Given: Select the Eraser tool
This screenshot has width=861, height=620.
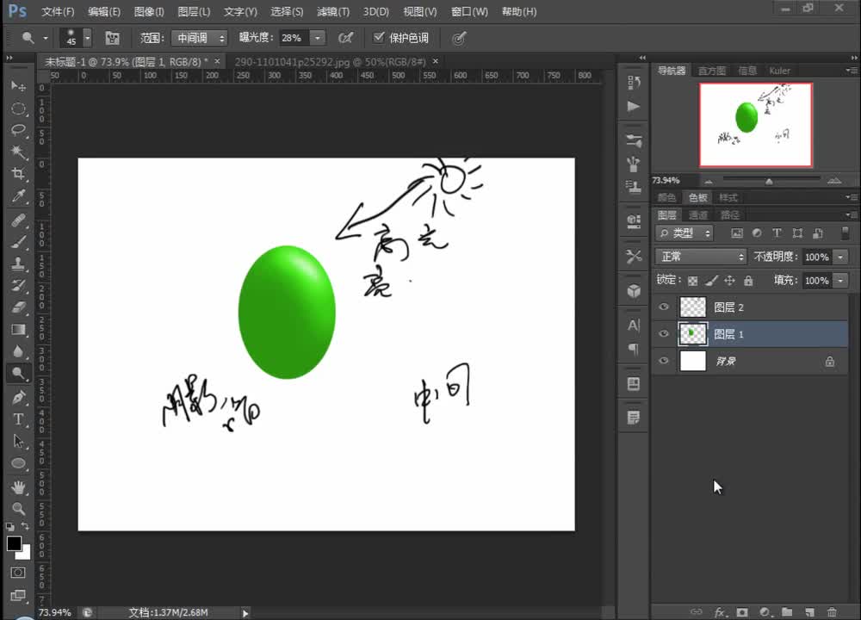Looking at the screenshot, I should (x=18, y=307).
